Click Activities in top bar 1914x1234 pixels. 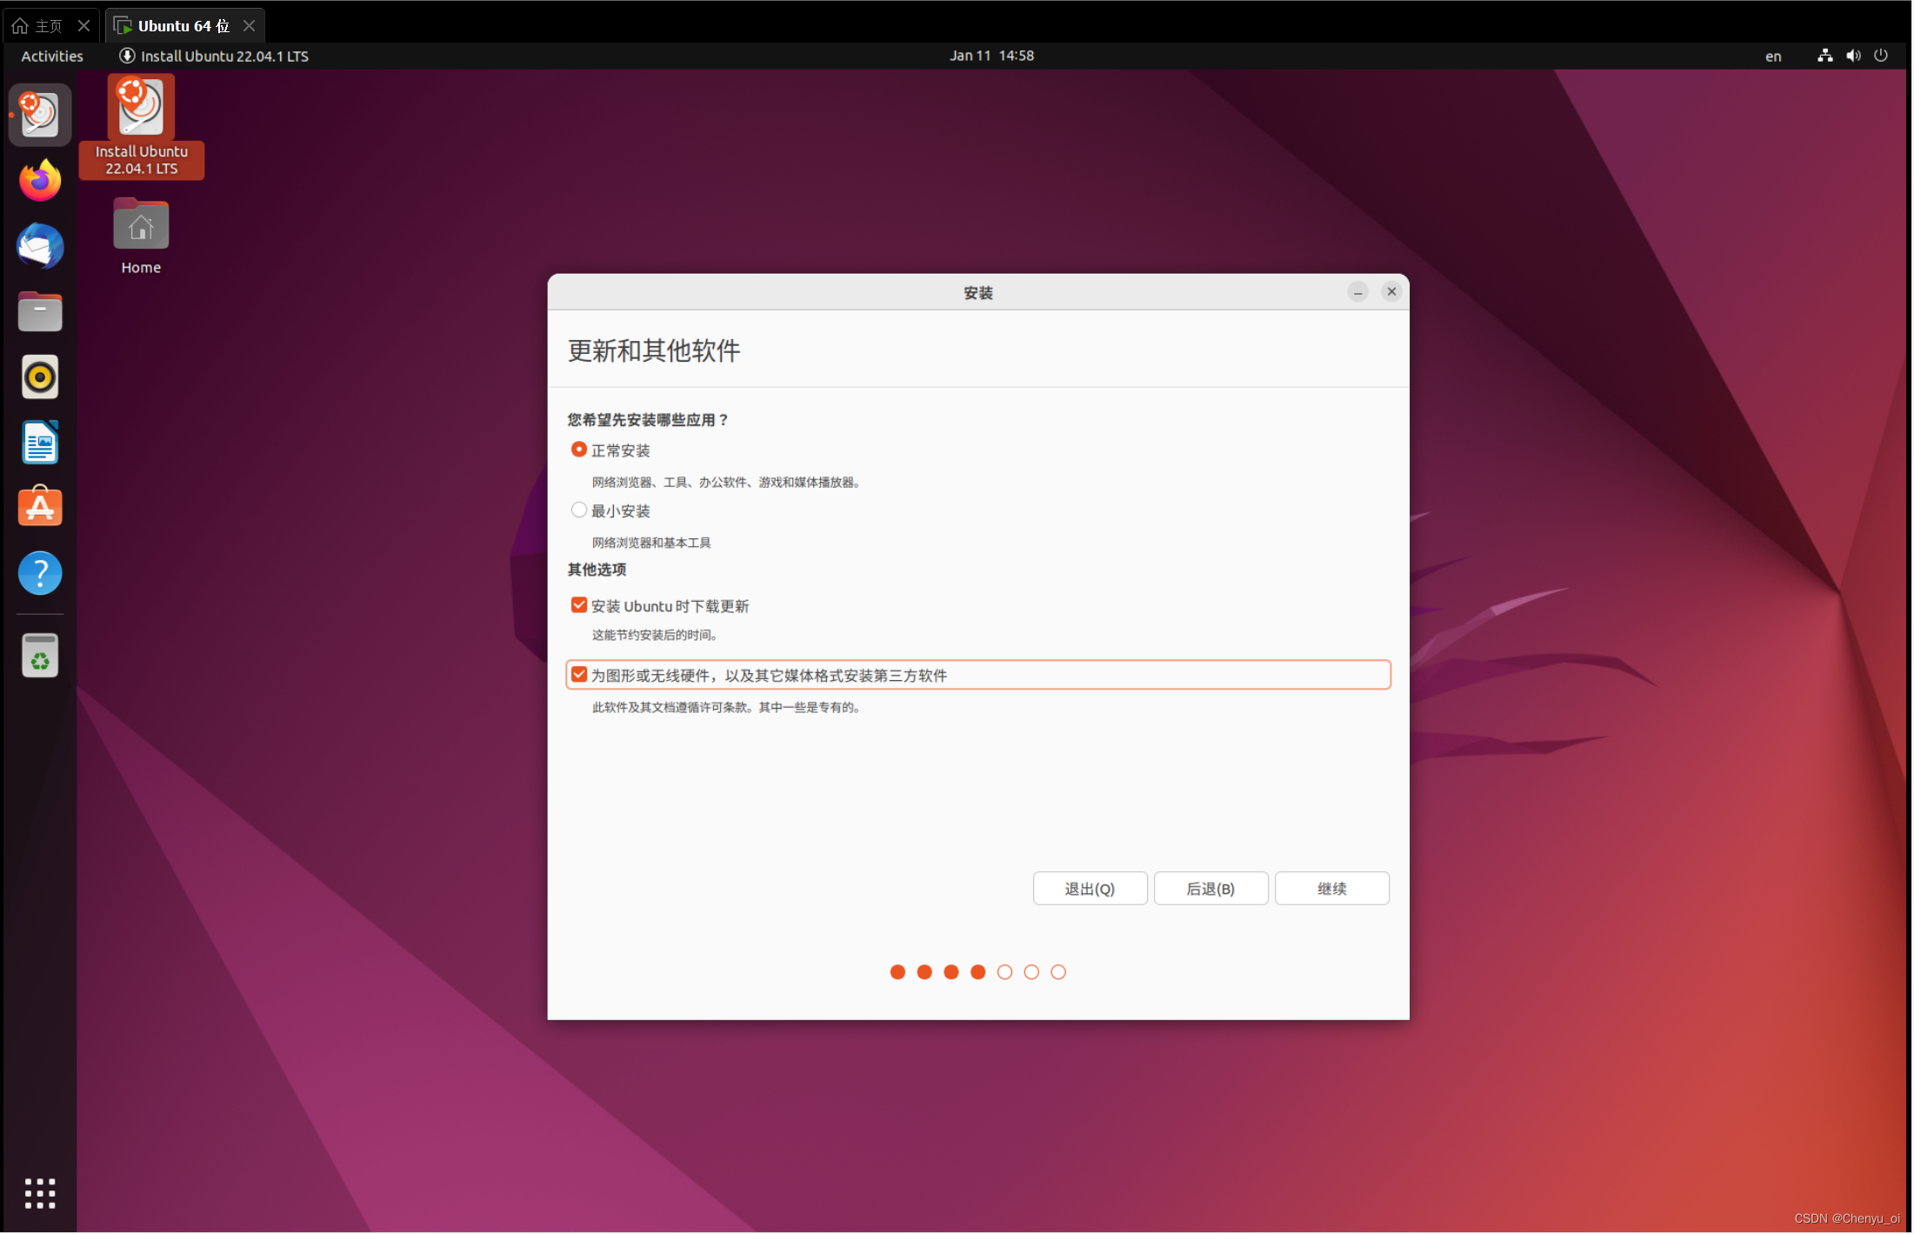(x=52, y=57)
